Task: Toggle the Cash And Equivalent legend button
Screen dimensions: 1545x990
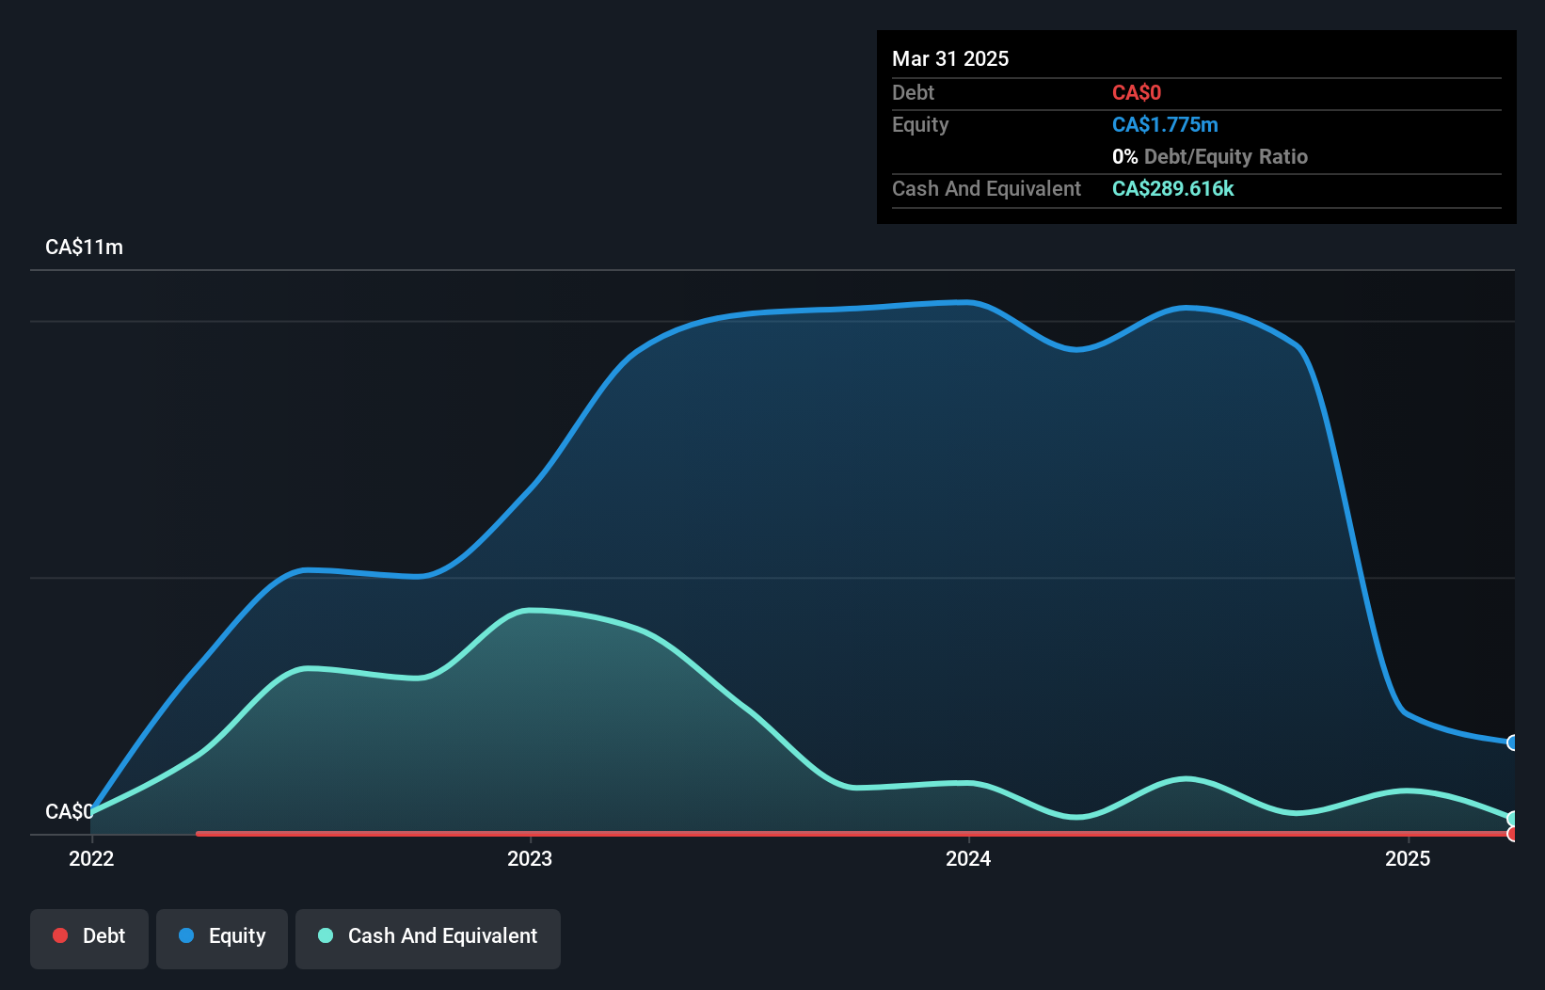Action: coord(428,938)
